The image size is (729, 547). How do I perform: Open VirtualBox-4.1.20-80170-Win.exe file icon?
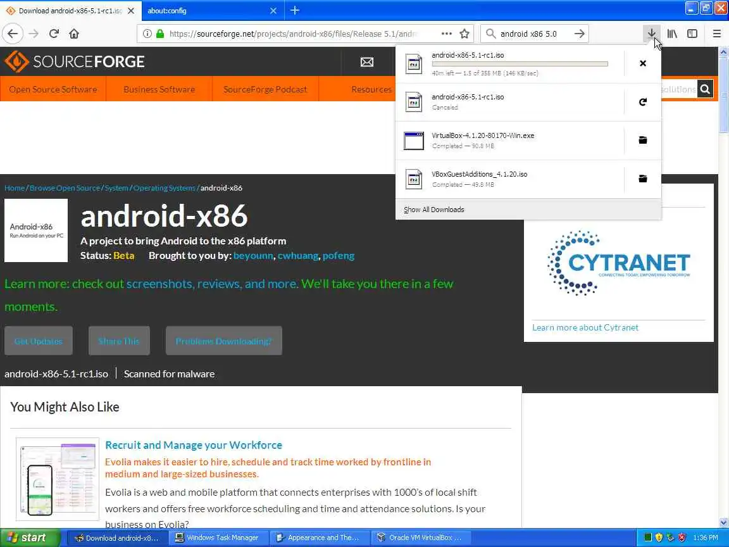413,141
